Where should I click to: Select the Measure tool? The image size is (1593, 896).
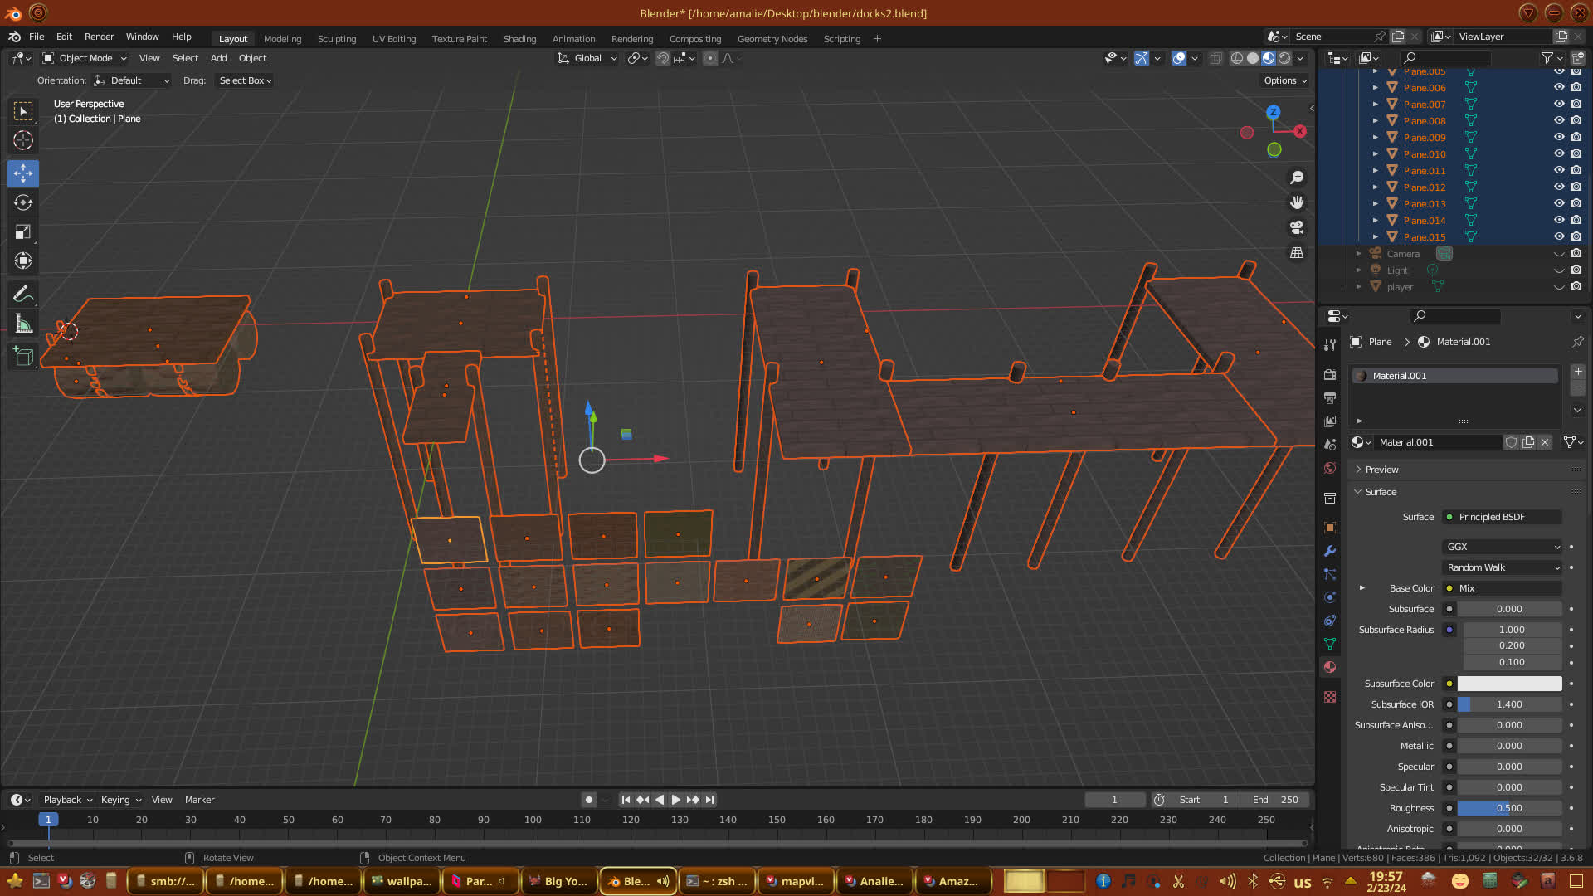23,324
